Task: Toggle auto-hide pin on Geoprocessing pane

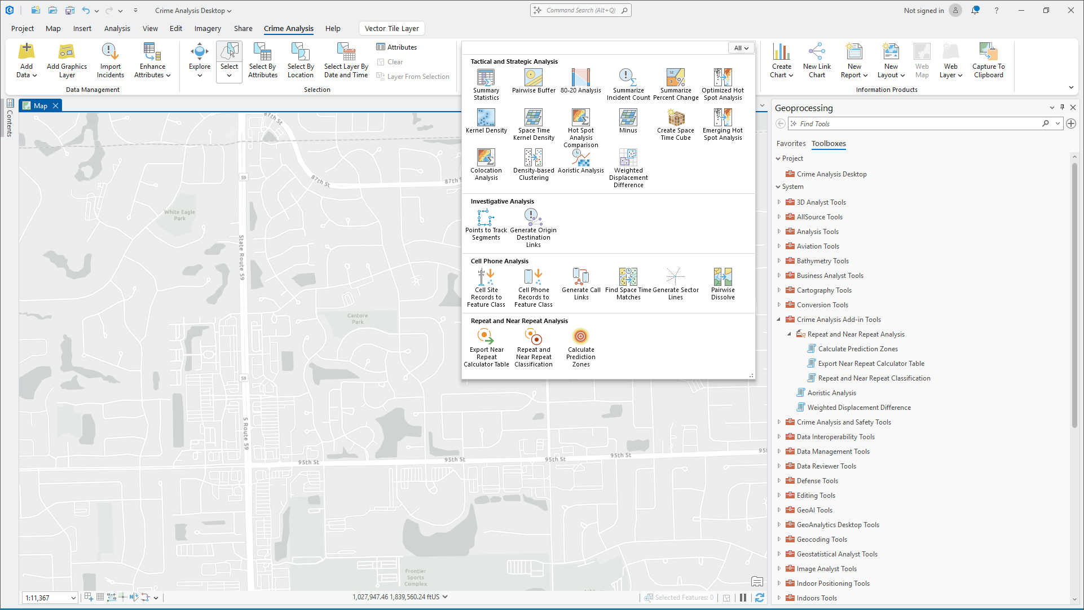Action: point(1062,107)
